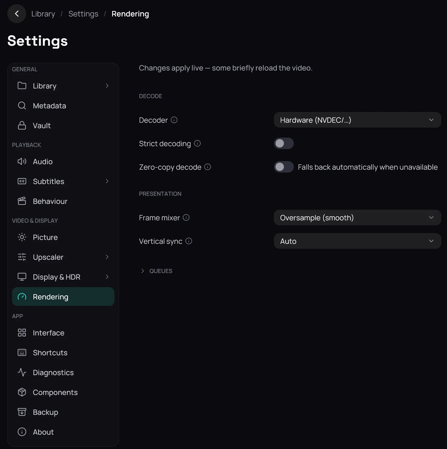Expand Display & HDR submenu chevron
Viewport: 447px width, 449px height.
pos(107,277)
